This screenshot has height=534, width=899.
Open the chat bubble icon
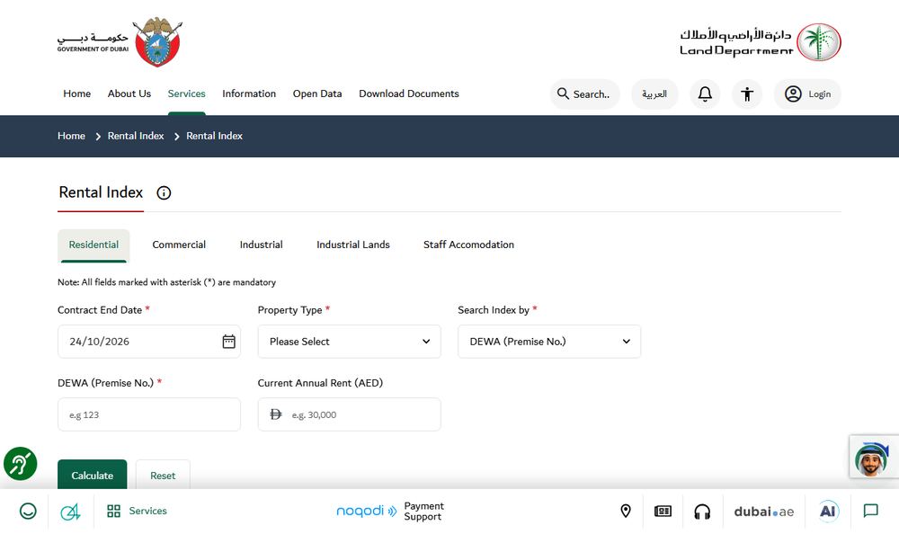pos(870,511)
